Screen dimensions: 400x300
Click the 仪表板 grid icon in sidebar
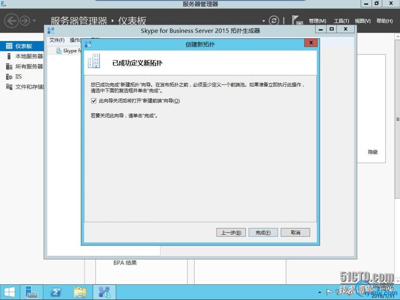point(9,46)
